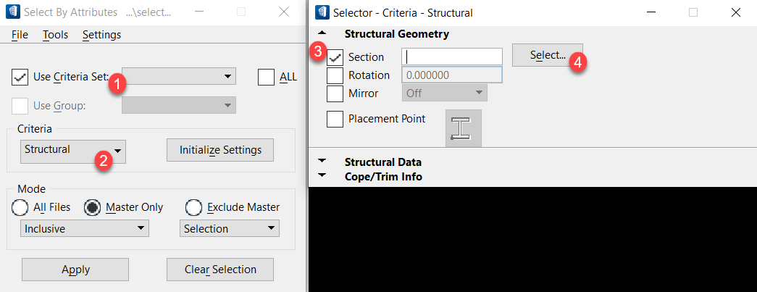Close the Select By Attributes window
Viewport: 757px width, 292px height.
[284, 12]
